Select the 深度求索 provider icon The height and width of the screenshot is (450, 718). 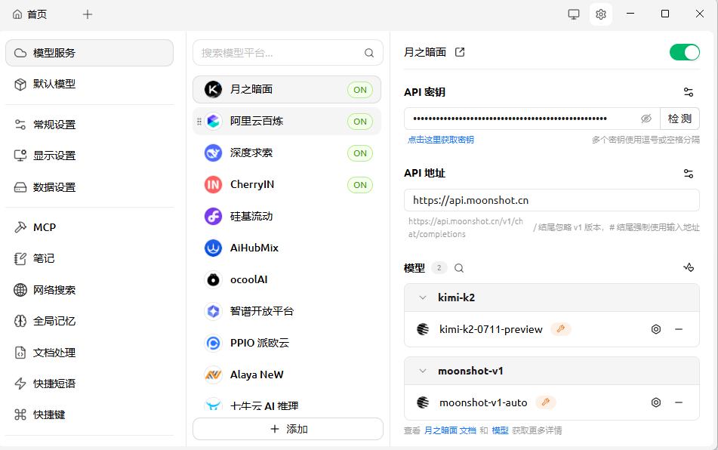click(213, 153)
